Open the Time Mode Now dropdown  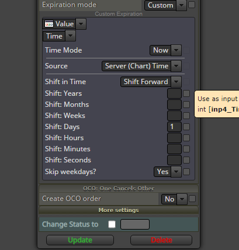coord(165,50)
